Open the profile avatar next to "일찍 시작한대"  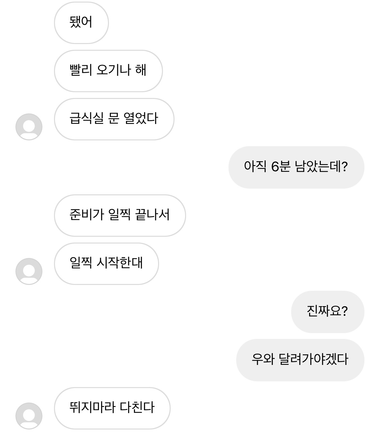coord(29,271)
